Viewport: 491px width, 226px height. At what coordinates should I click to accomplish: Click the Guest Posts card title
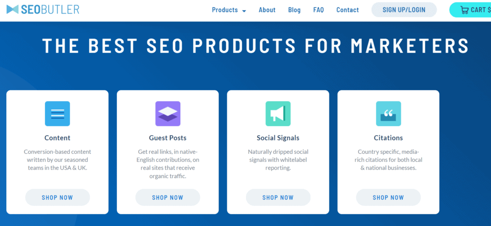pyautogui.click(x=167, y=138)
